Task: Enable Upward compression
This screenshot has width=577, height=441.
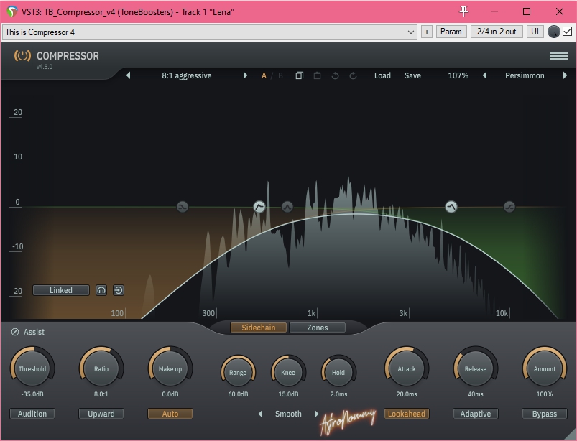Action: [x=101, y=414]
